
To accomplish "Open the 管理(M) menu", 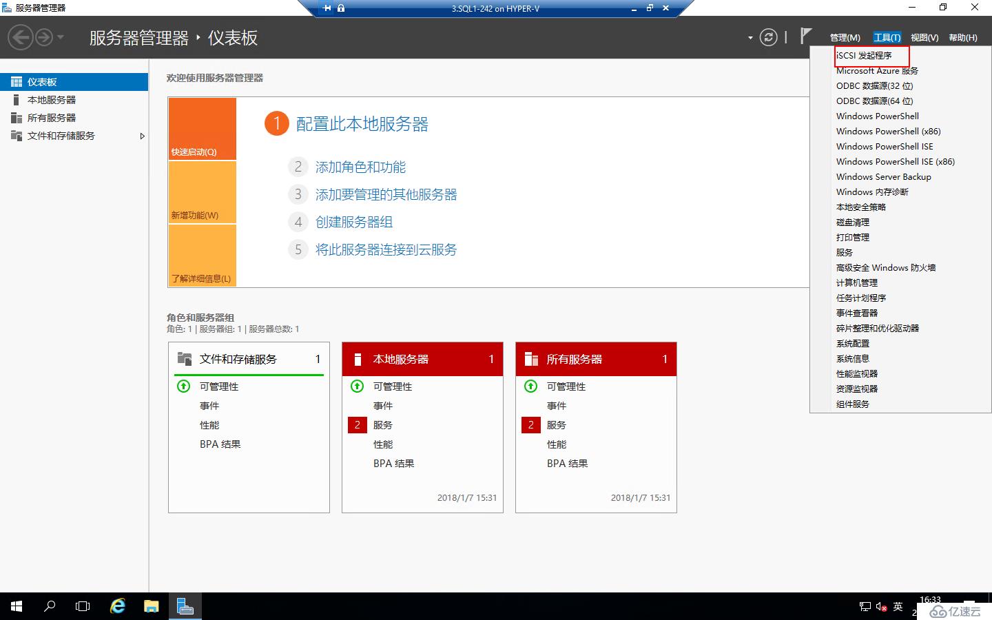I will click(x=845, y=38).
